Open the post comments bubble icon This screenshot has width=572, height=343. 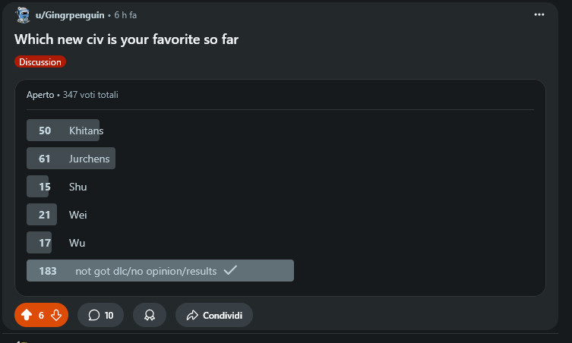tap(94, 315)
